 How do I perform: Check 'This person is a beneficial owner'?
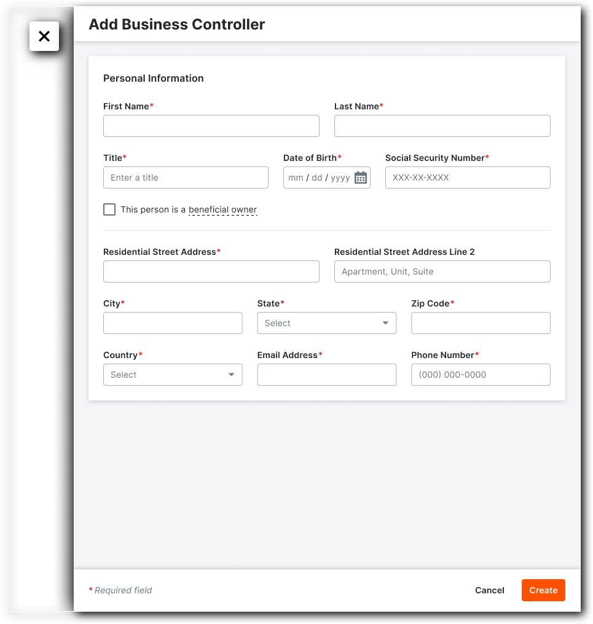(109, 209)
